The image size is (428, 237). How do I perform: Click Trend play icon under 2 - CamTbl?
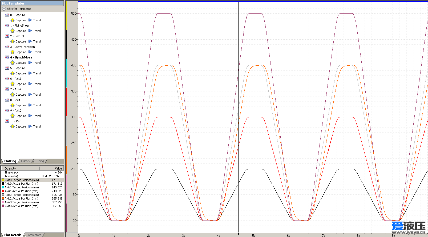(30, 41)
